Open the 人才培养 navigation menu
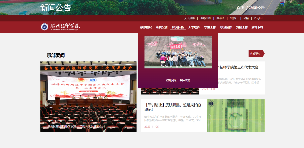Image resolution: width=304 pixels, height=148 pixels. pos(194,27)
